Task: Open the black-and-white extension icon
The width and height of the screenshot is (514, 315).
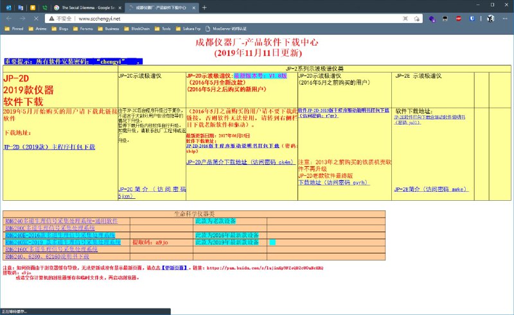Action: tap(445, 19)
